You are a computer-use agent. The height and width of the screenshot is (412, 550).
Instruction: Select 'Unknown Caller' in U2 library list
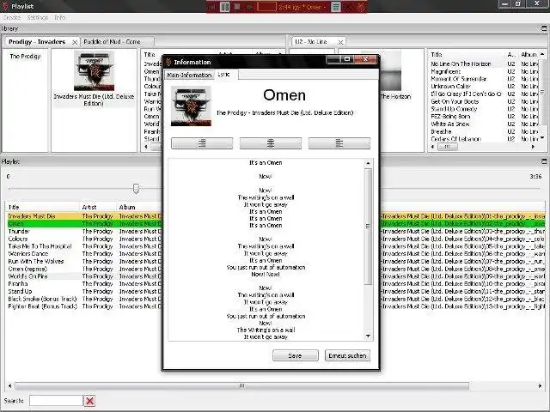[x=450, y=86]
